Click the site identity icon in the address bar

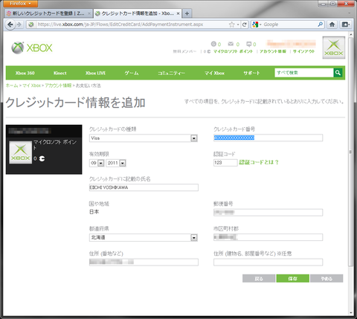31,25
